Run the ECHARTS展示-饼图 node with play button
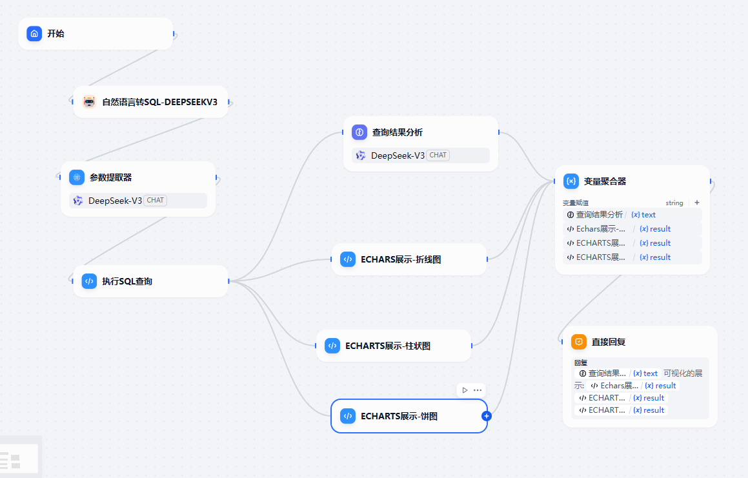Image resolution: width=748 pixels, height=478 pixels. pos(465,390)
